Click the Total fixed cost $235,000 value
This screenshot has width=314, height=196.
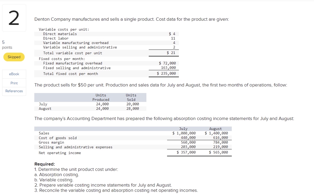(x=166, y=73)
